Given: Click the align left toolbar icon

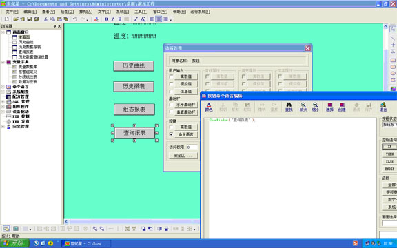Looking at the screenshot, I should [x=152, y=19].
